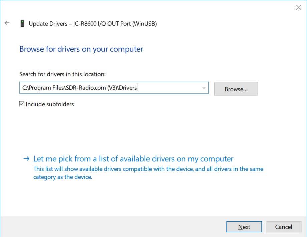Toggle the Include subfolders checkbox
The image size is (307, 237).
tap(22, 104)
